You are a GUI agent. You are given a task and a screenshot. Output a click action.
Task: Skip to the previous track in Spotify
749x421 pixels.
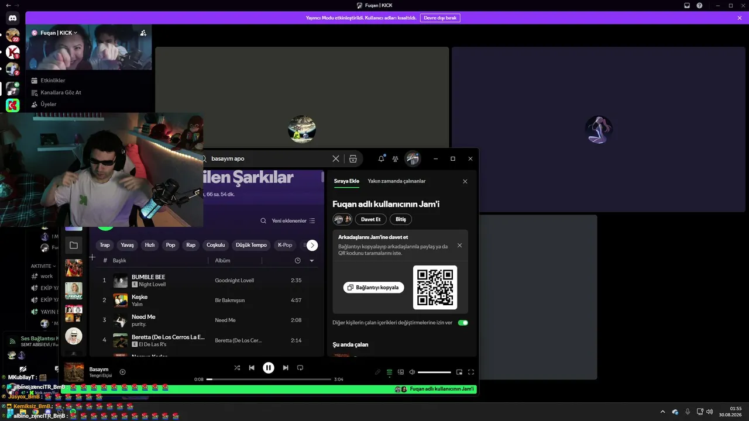pyautogui.click(x=252, y=368)
